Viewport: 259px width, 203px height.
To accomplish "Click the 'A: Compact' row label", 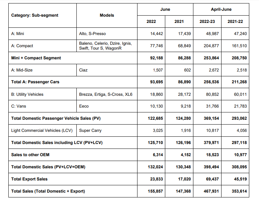I will [22, 46].
